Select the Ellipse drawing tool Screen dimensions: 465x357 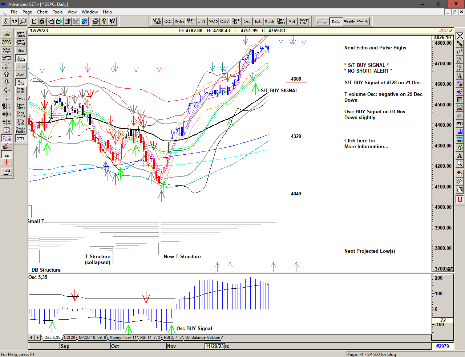(460, 108)
